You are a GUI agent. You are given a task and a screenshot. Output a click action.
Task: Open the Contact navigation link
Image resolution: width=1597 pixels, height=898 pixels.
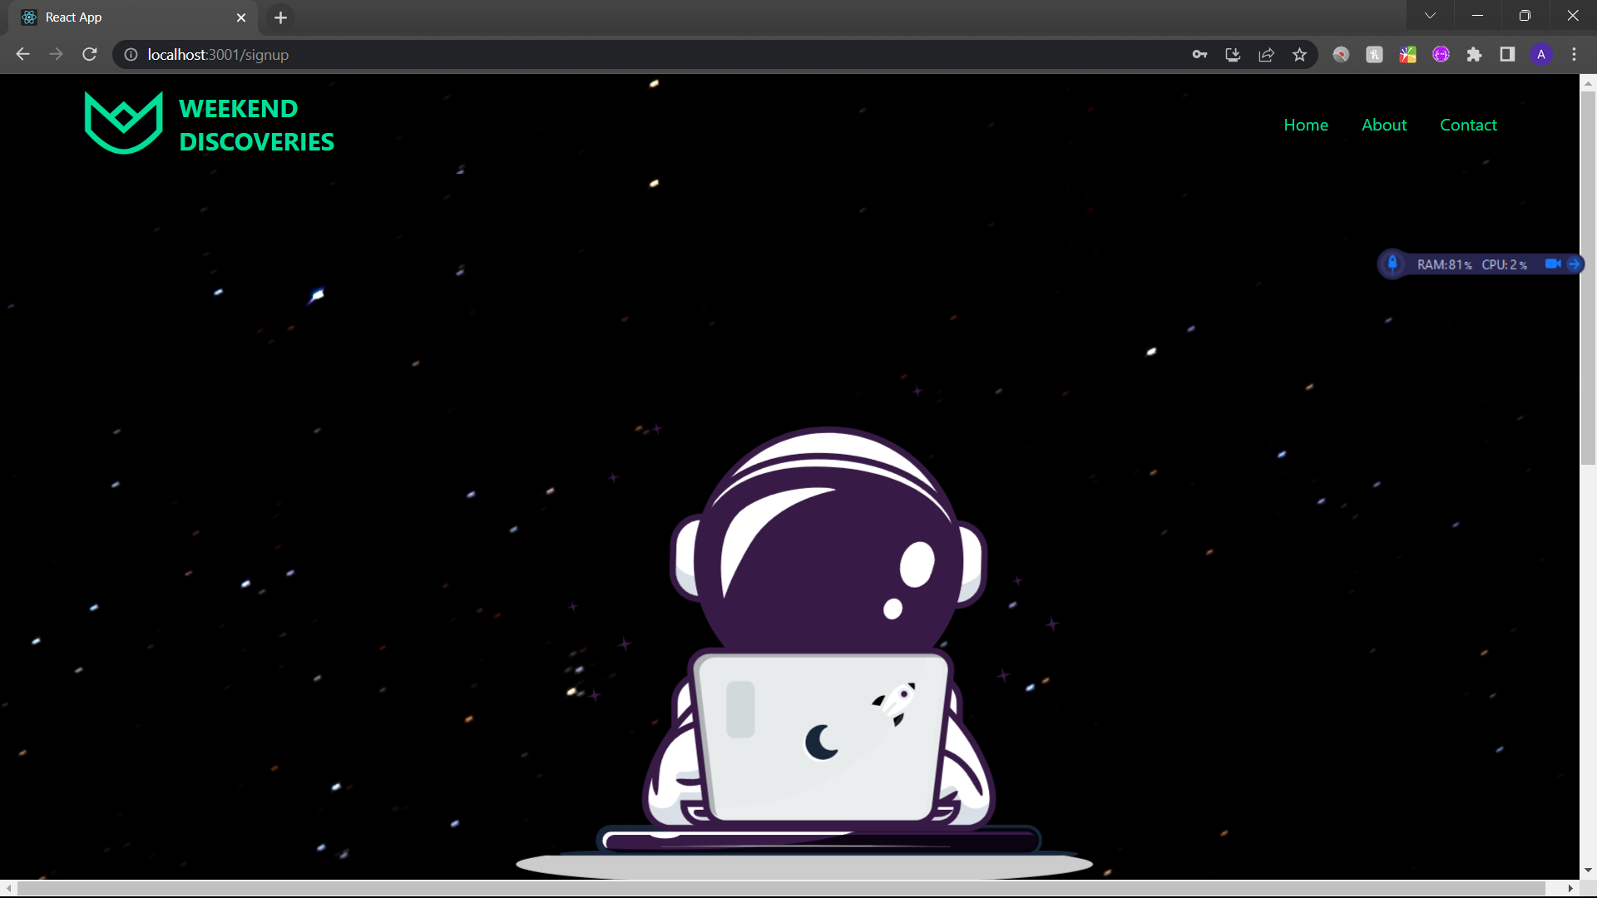tap(1468, 125)
